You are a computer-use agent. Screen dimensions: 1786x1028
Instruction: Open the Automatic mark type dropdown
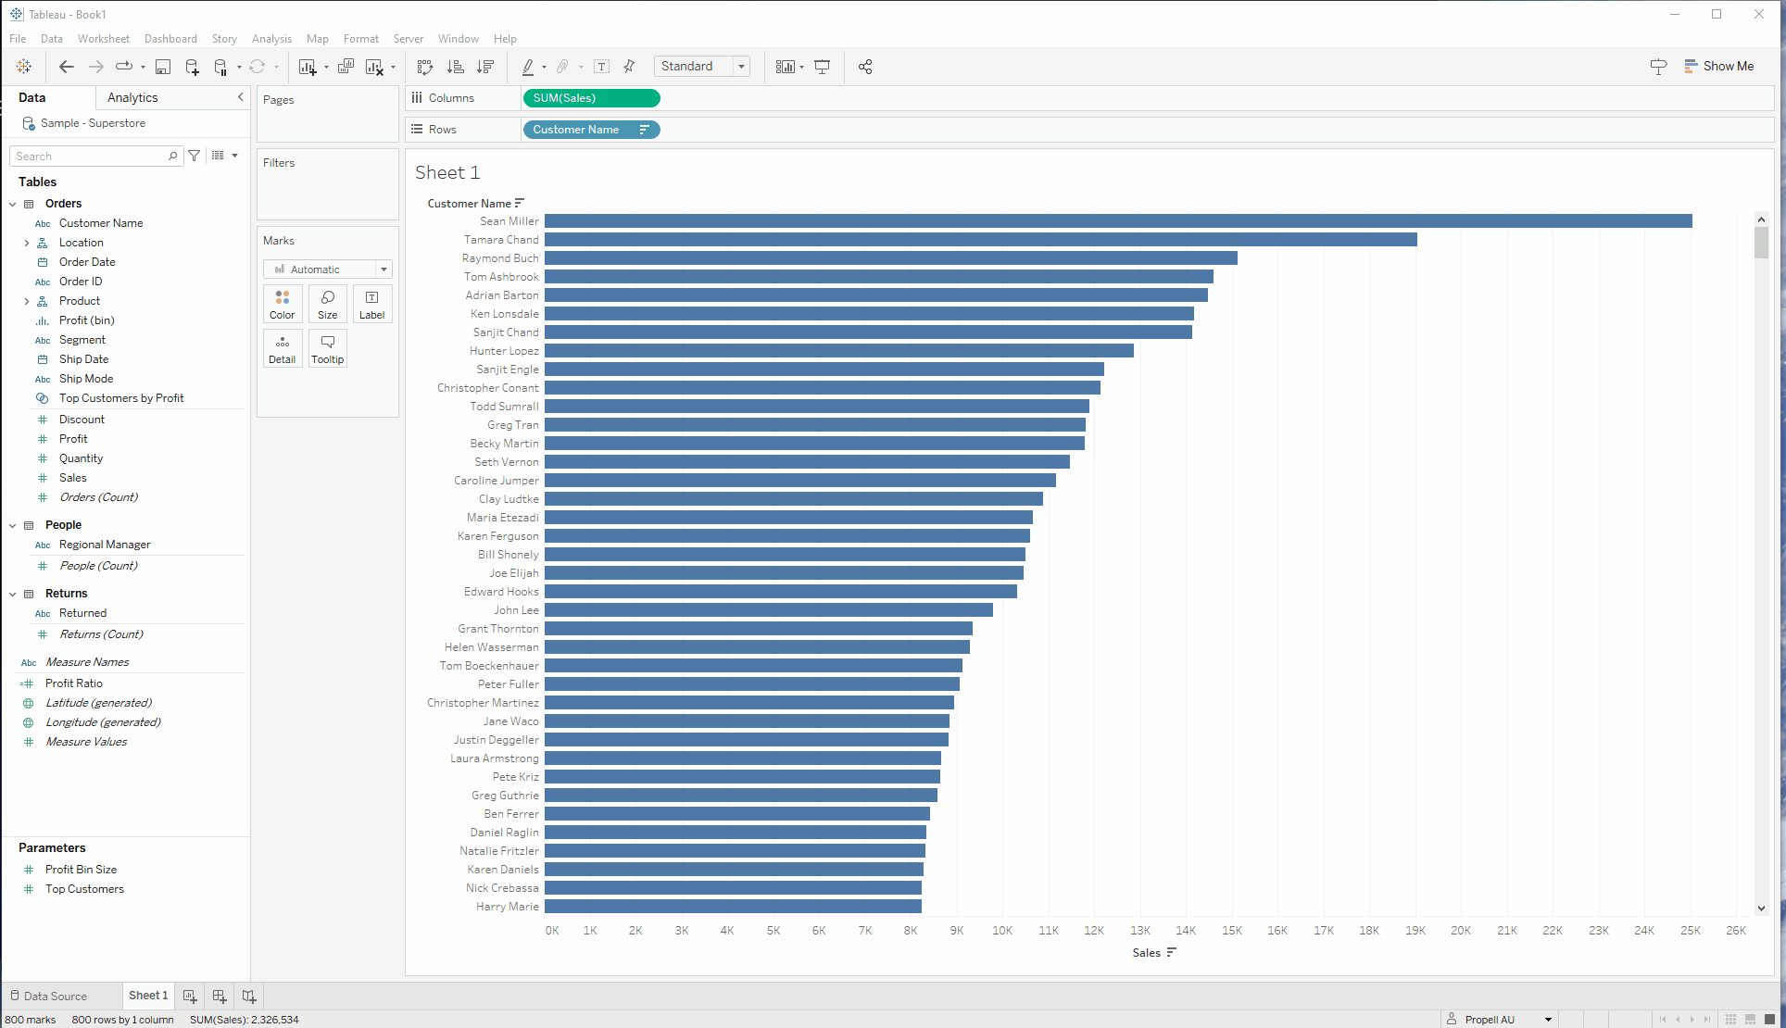click(328, 270)
